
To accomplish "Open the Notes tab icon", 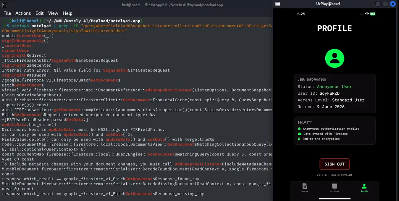I will click(x=305, y=186).
